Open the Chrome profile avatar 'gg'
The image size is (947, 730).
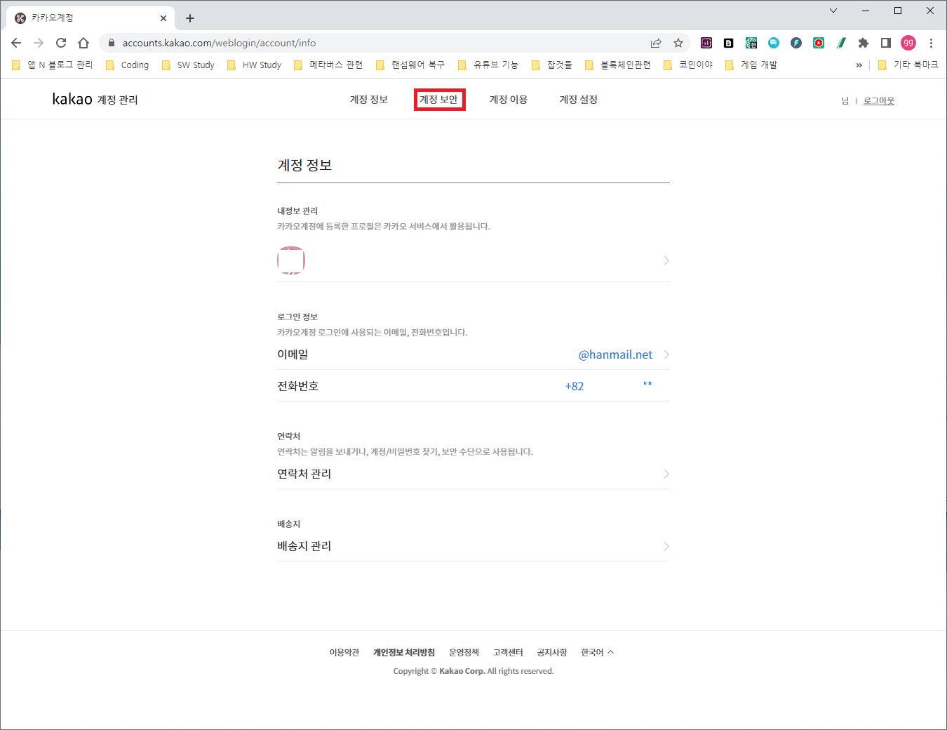(908, 43)
